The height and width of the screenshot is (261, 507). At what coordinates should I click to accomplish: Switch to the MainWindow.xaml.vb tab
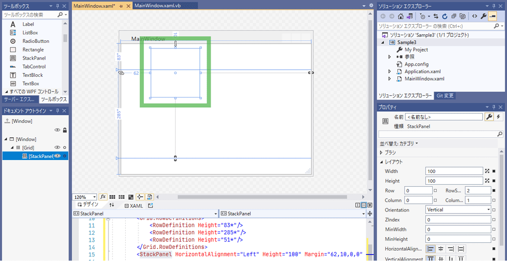click(x=158, y=5)
